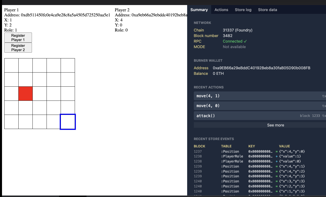Switch to the Actions tab

[221, 10]
